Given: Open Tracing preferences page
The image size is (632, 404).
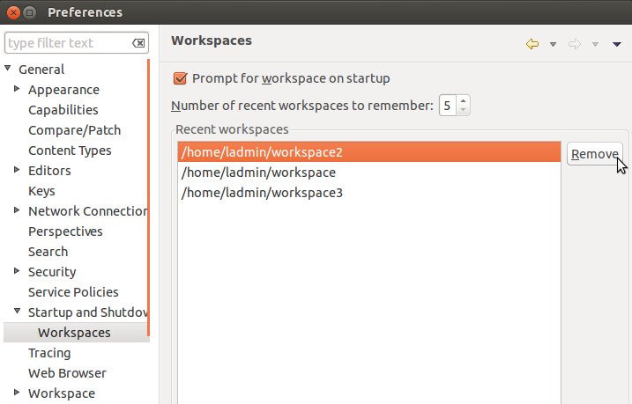Looking at the screenshot, I should pos(49,353).
